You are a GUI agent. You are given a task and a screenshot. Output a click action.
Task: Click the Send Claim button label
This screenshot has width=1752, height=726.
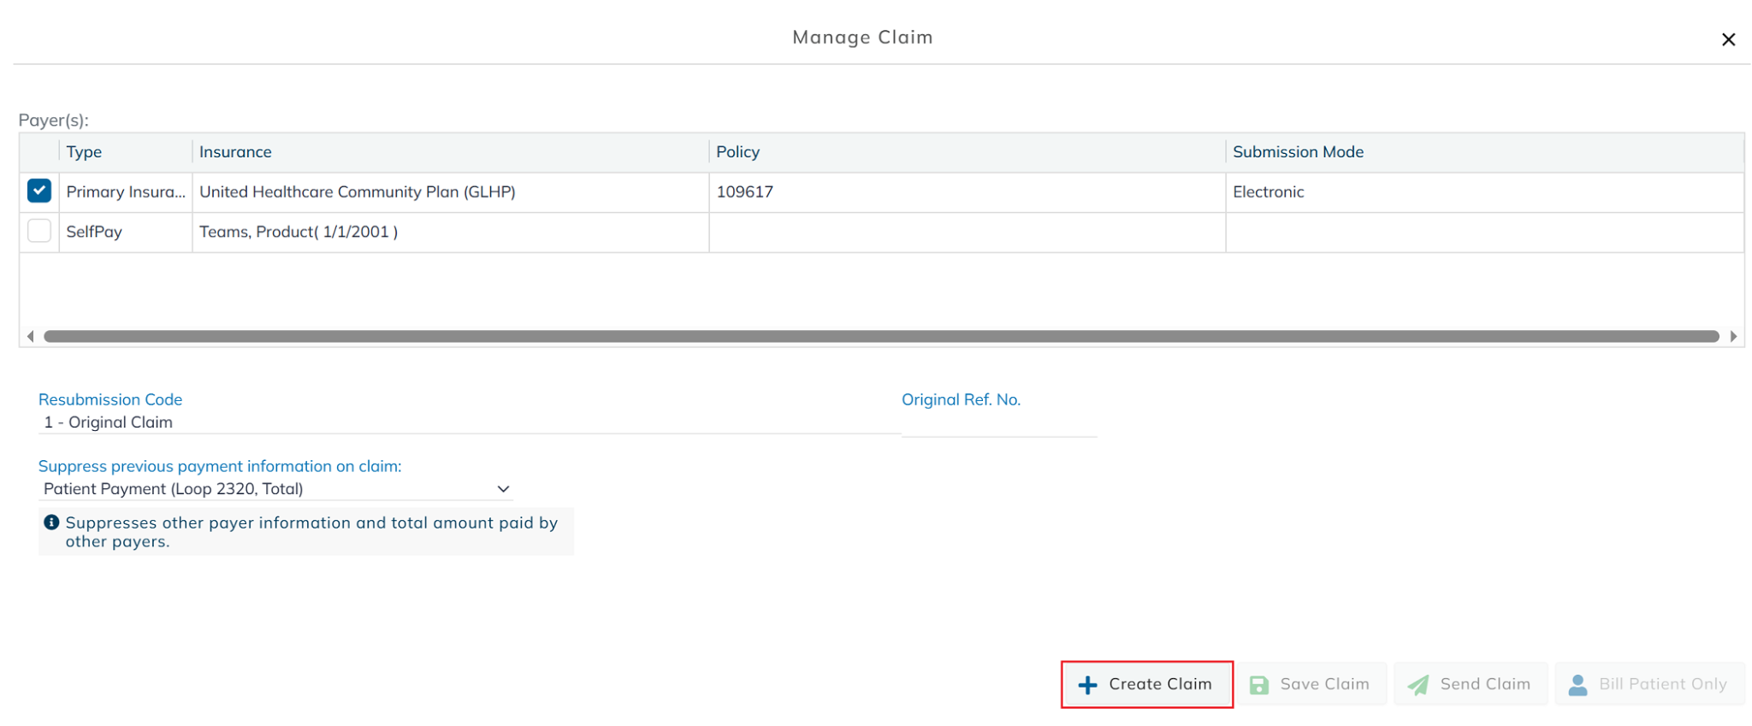pos(1485,684)
